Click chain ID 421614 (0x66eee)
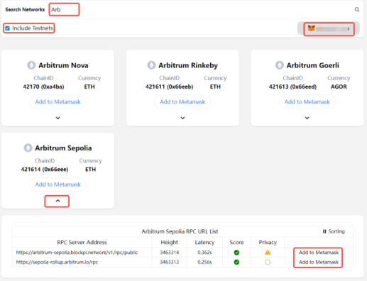367x281 pixels. (x=45, y=170)
